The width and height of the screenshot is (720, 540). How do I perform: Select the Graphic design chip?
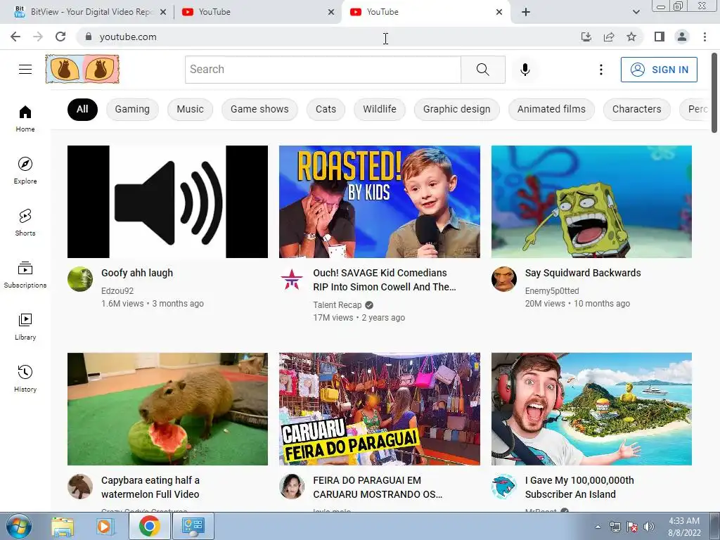tap(456, 109)
